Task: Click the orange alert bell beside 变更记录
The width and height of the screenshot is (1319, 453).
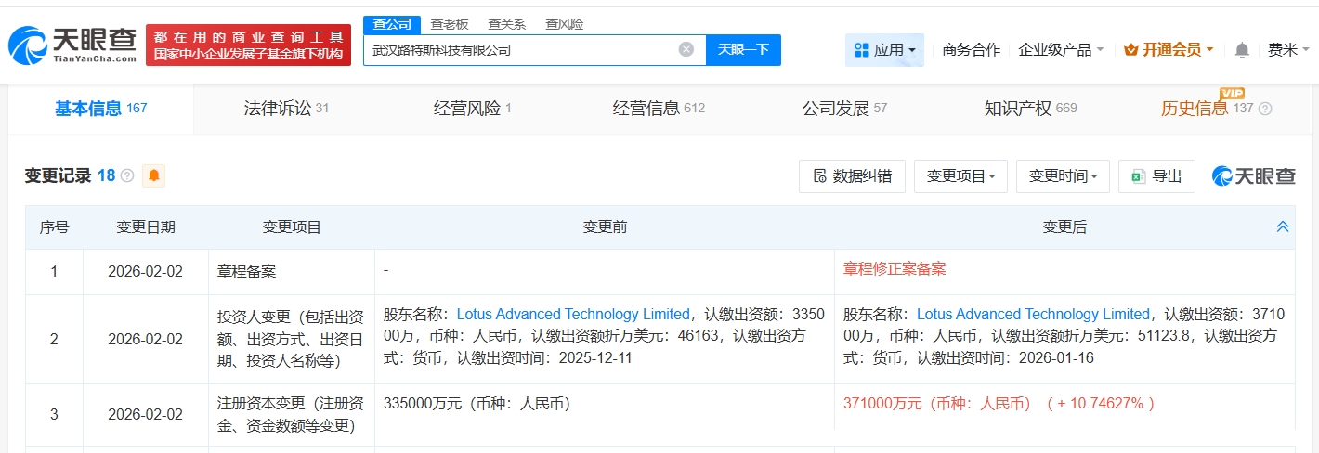Action: pyautogui.click(x=153, y=175)
